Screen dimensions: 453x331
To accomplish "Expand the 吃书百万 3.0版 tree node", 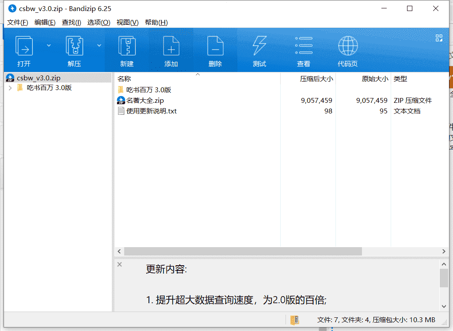I will pyautogui.click(x=11, y=88).
